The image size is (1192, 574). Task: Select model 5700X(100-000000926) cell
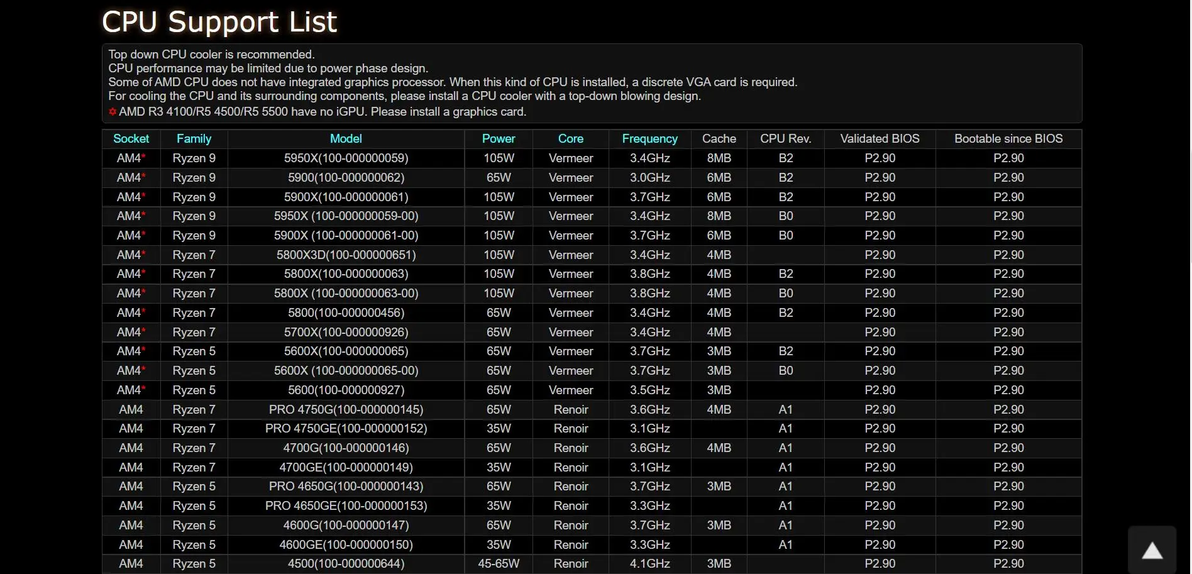pos(346,333)
